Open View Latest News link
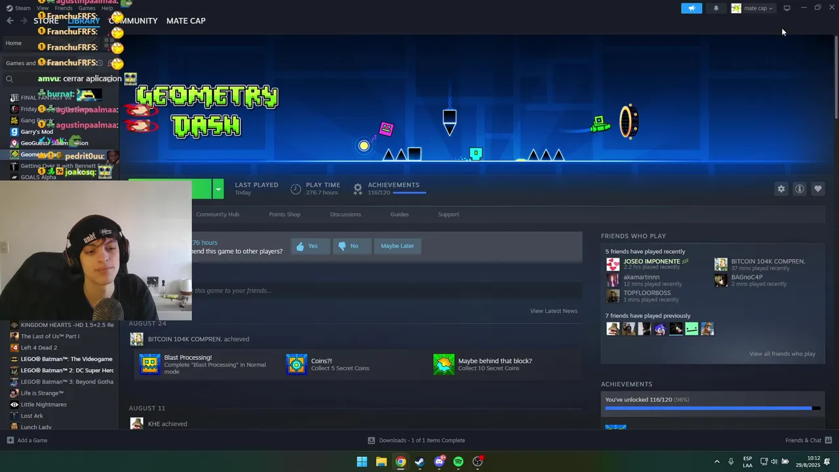The image size is (839, 472). point(554,311)
